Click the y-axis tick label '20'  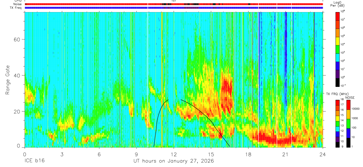click(x=17, y=111)
